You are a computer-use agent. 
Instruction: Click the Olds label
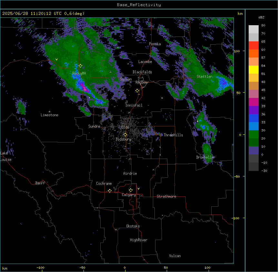pyautogui.click(x=125, y=127)
